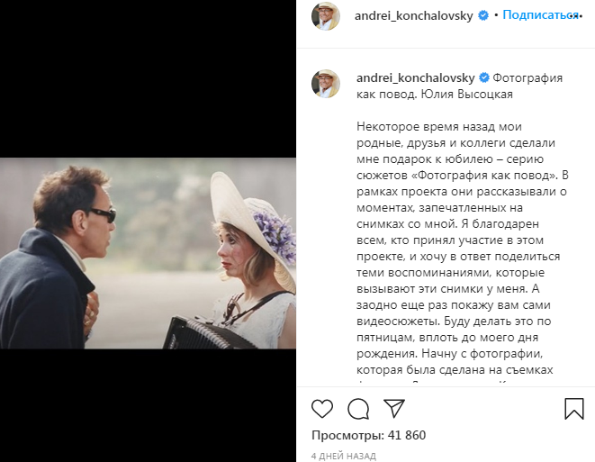The height and width of the screenshot is (462, 595).
Task: Click the 4 ДНЕЙ НАЗАД timestamp
Action: coord(344,456)
